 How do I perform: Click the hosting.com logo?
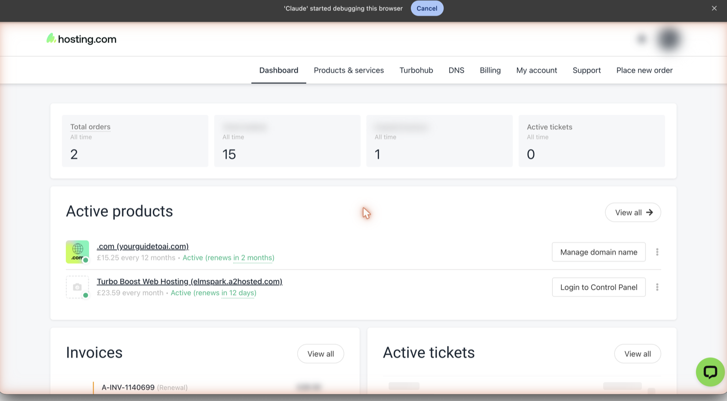click(81, 39)
